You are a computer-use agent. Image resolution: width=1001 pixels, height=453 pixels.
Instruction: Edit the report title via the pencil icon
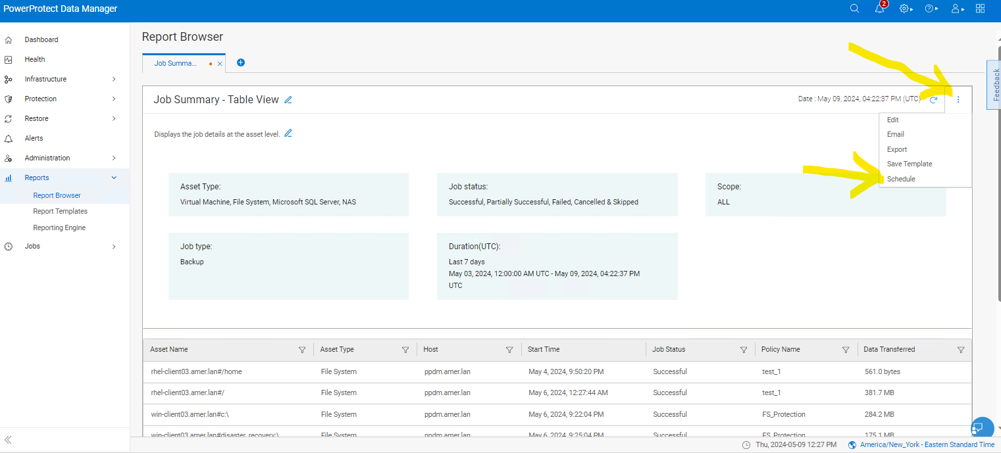tap(288, 99)
